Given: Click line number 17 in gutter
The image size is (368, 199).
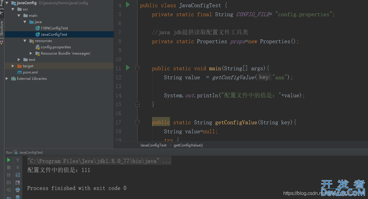Looking at the screenshot, I should (x=118, y=122).
